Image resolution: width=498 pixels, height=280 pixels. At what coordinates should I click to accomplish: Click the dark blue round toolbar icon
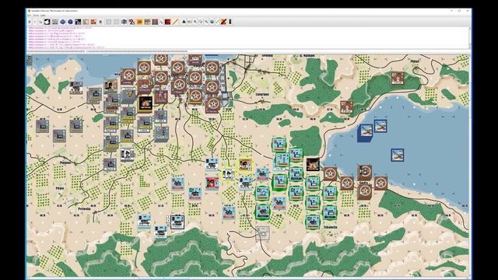coord(70,22)
